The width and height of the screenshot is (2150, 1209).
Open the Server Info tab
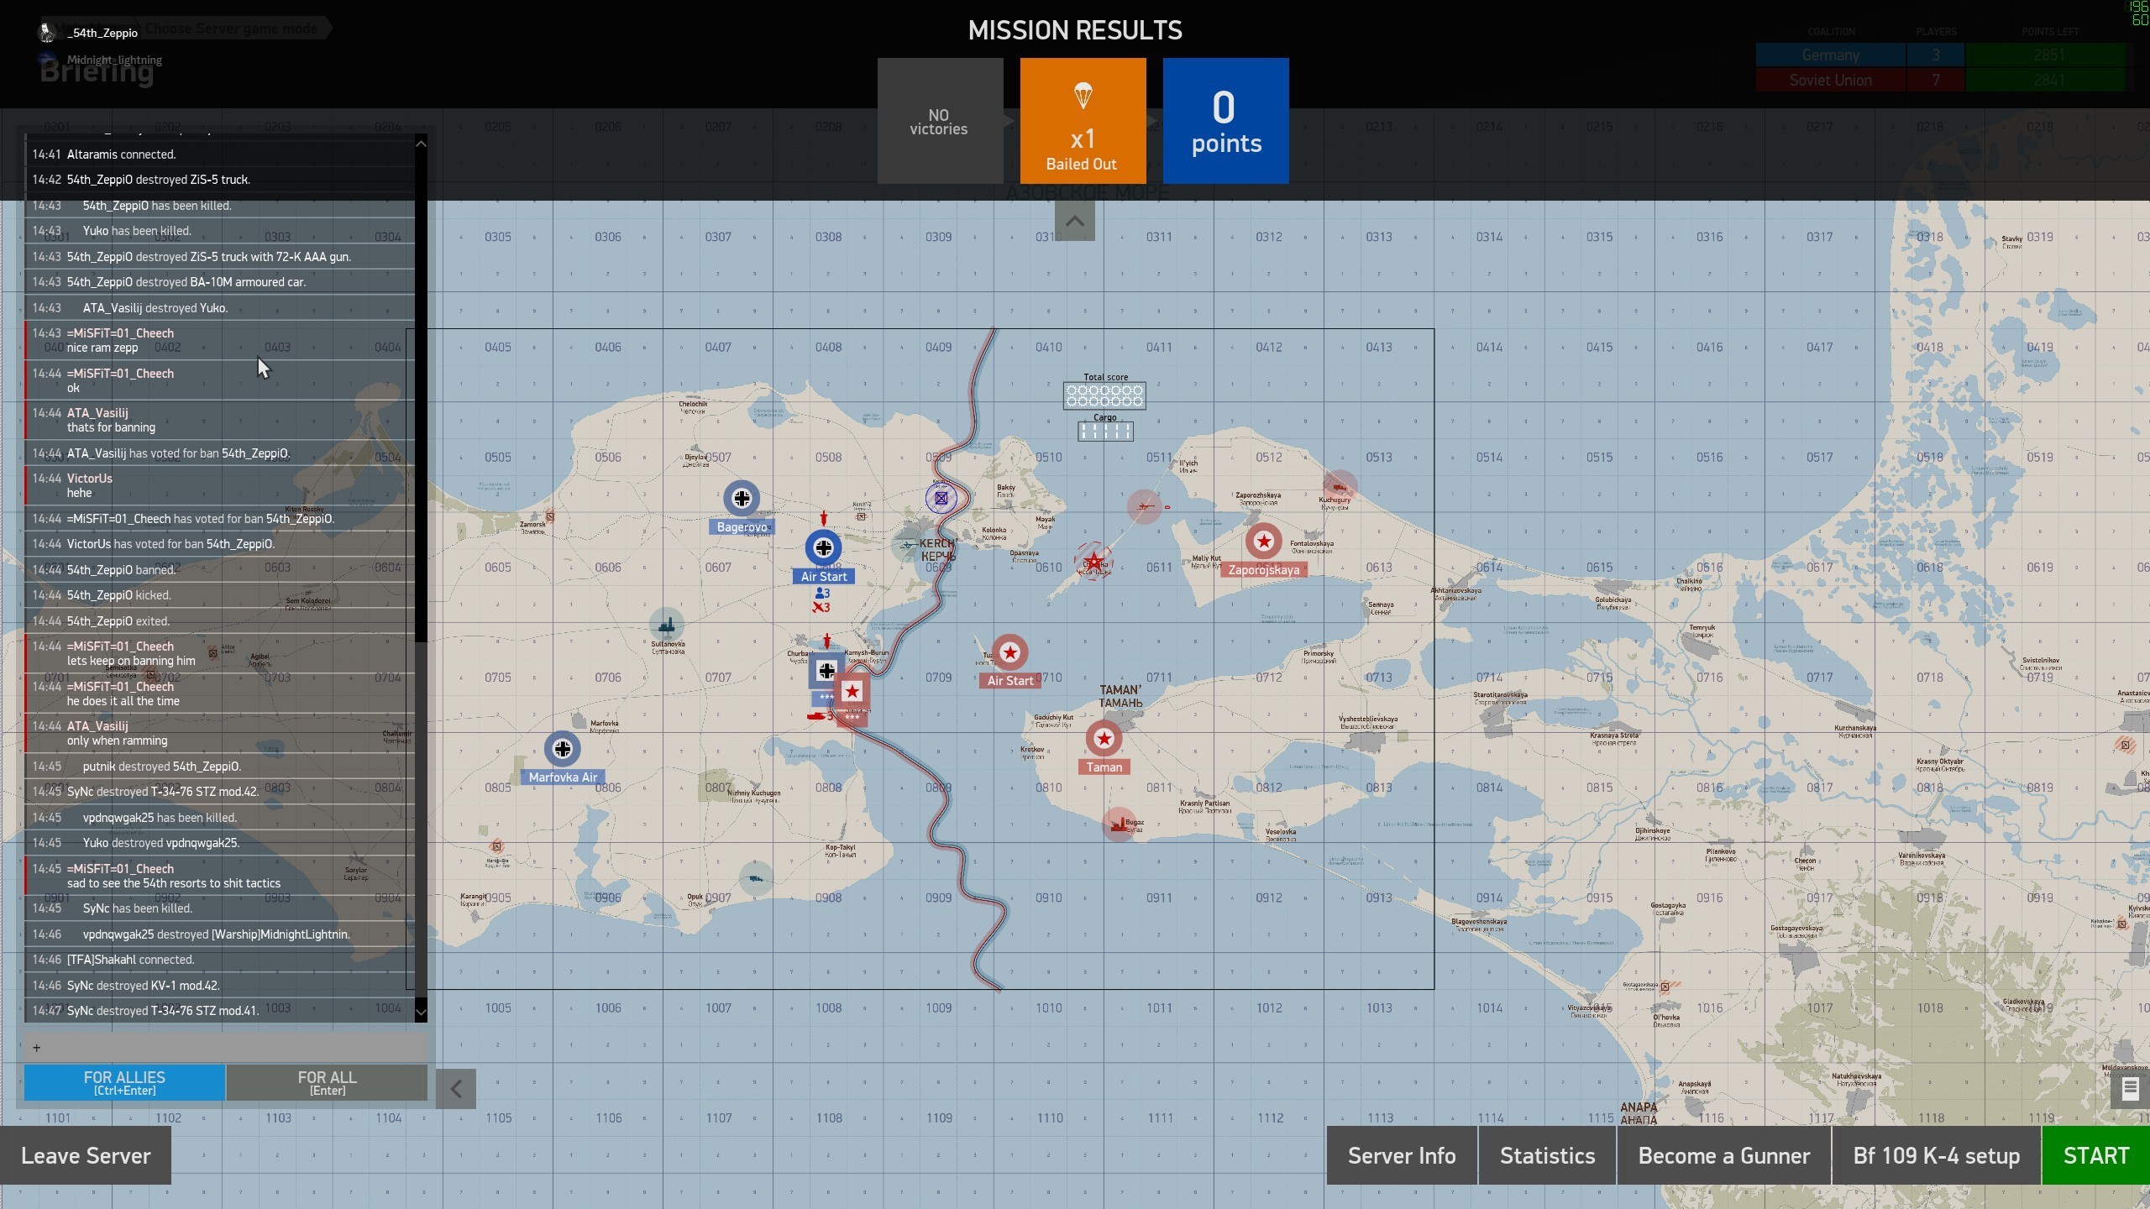pyautogui.click(x=1401, y=1156)
